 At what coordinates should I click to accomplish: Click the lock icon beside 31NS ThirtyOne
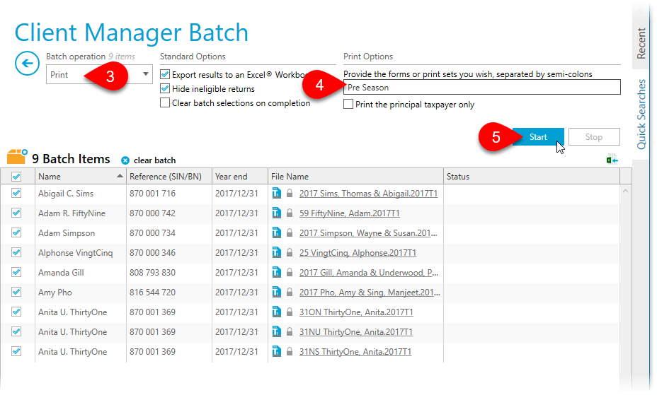pyautogui.click(x=290, y=351)
